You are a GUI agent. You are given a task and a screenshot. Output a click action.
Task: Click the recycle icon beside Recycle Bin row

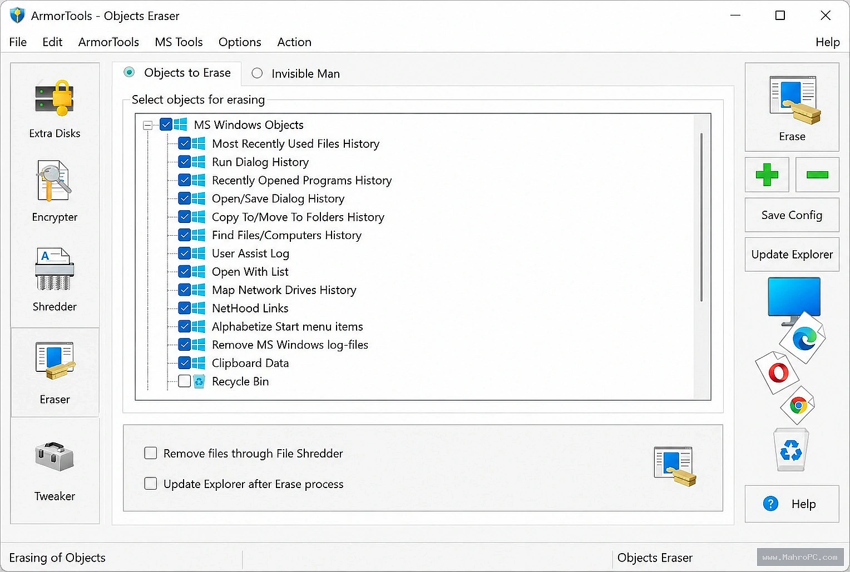199,381
